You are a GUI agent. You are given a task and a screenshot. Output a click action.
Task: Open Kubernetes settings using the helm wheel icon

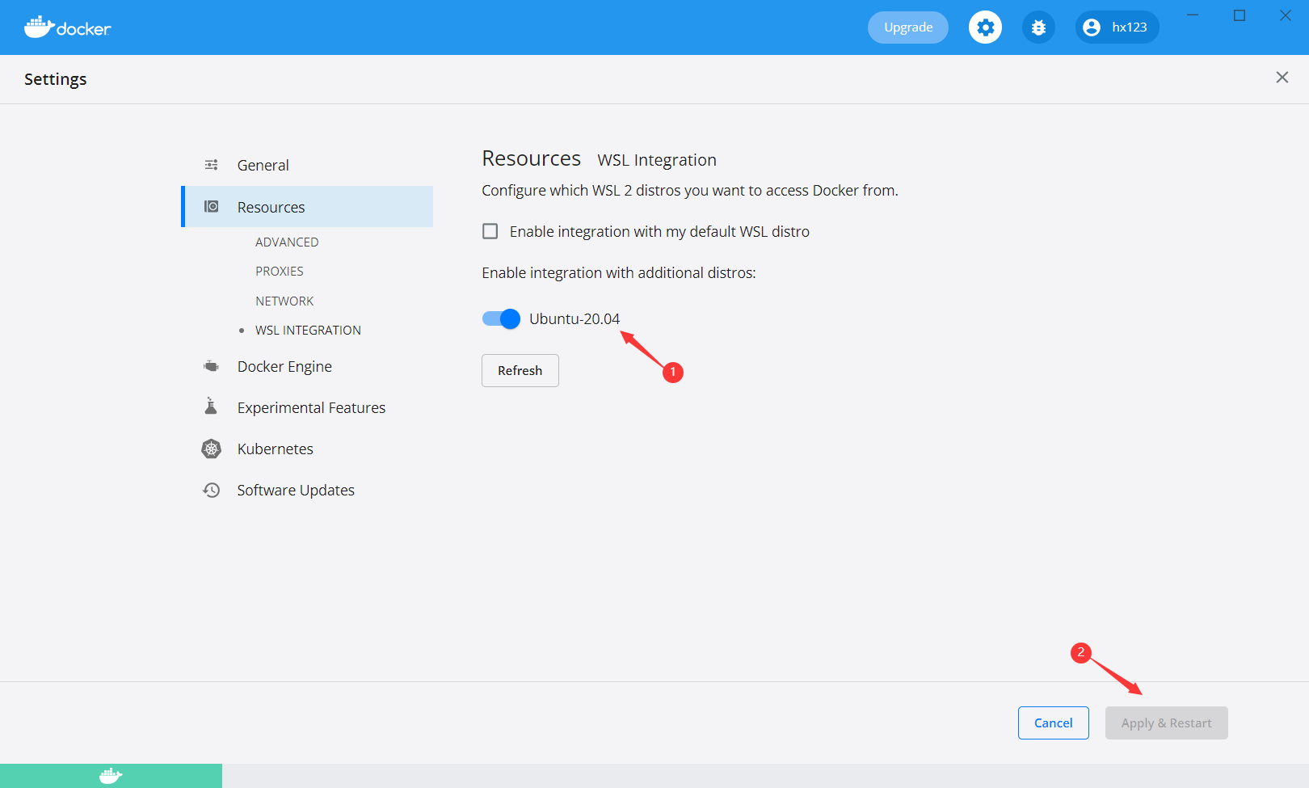click(211, 449)
